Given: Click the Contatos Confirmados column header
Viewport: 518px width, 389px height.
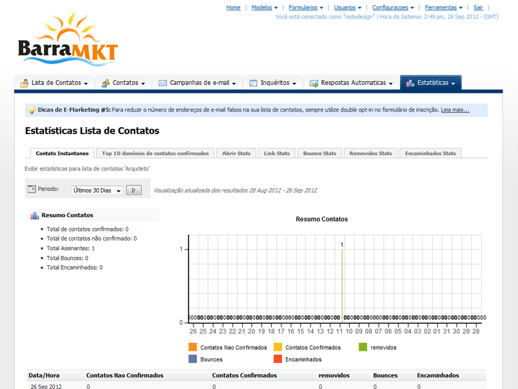Looking at the screenshot, I should (x=245, y=375).
